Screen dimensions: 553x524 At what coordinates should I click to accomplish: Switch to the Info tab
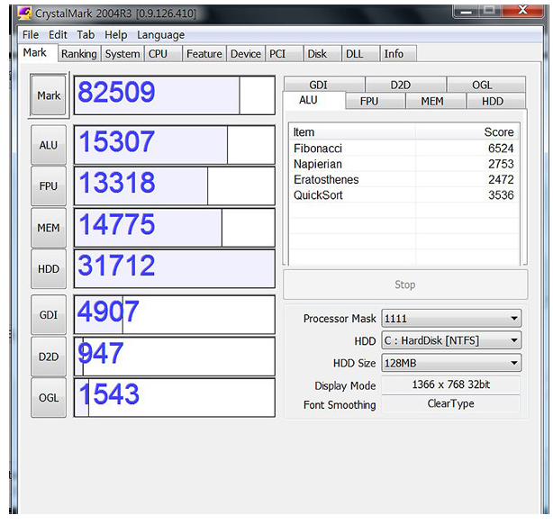(398, 54)
